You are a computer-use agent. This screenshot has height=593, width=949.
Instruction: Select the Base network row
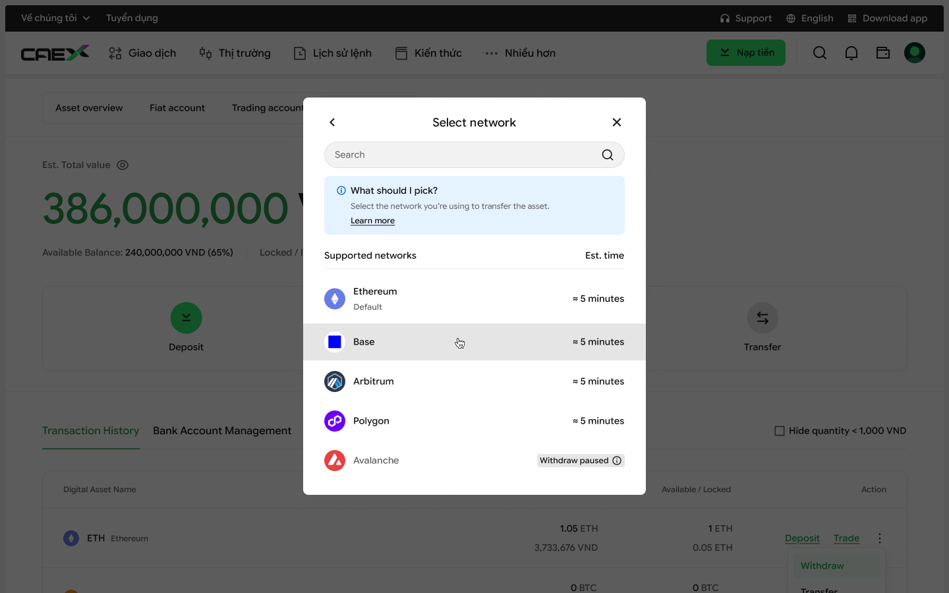pos(474,342)
